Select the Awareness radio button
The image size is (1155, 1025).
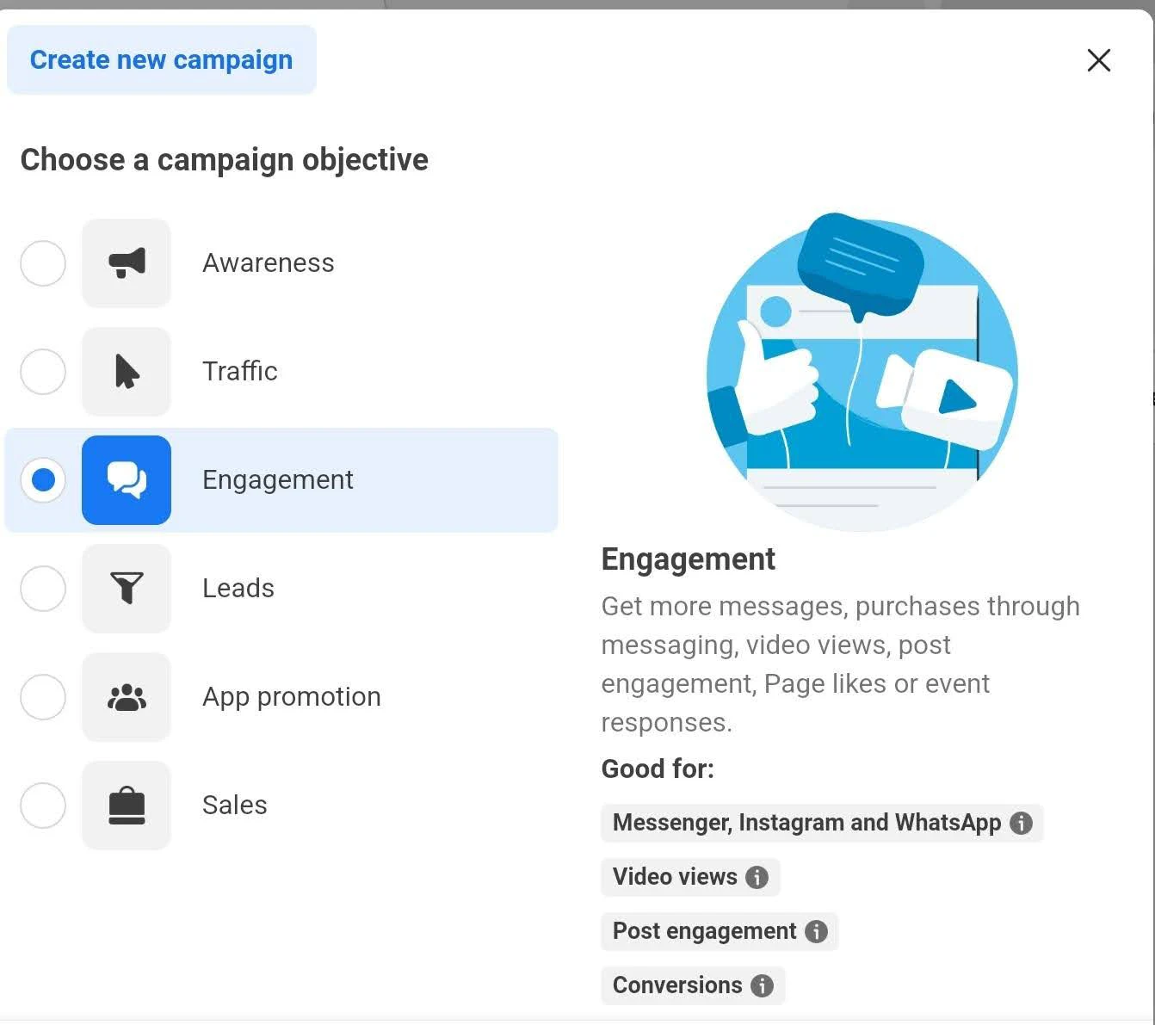[x=43, y=263]
